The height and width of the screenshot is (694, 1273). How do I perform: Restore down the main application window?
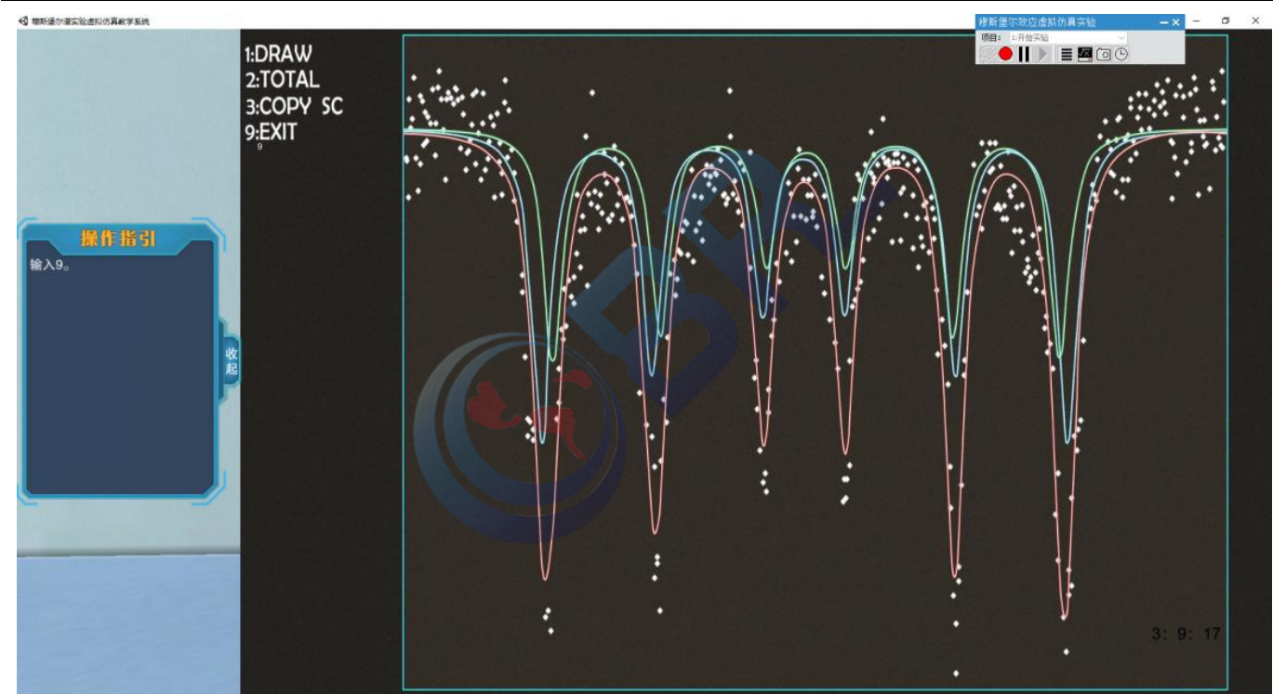1226,20
